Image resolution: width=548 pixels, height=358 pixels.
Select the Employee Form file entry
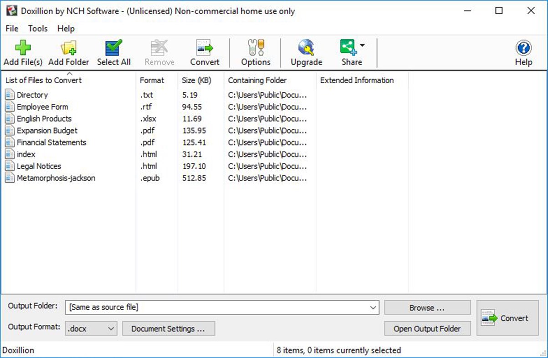point(42,106)
